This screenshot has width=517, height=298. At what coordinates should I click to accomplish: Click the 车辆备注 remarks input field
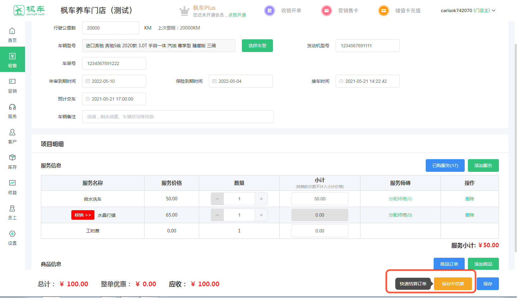pos(178,117)
